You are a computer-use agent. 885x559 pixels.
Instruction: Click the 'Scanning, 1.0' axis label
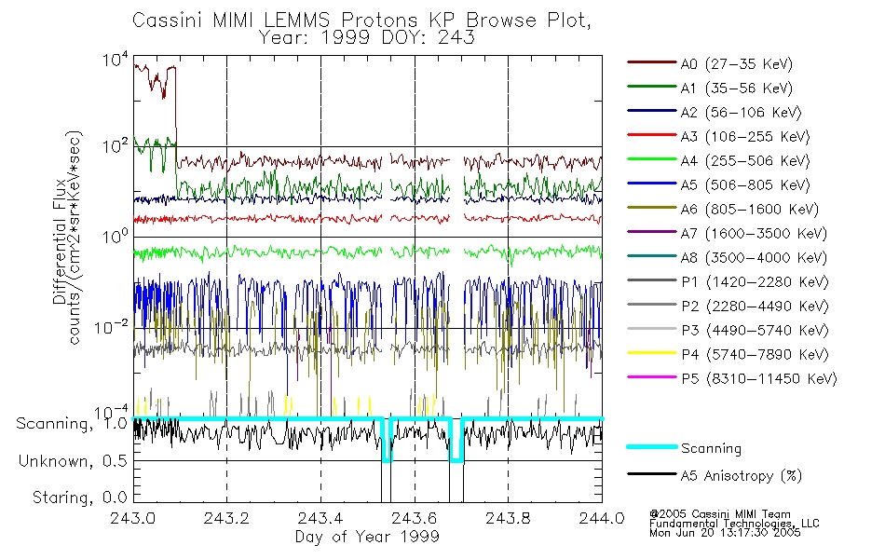[x=72, y=424]
